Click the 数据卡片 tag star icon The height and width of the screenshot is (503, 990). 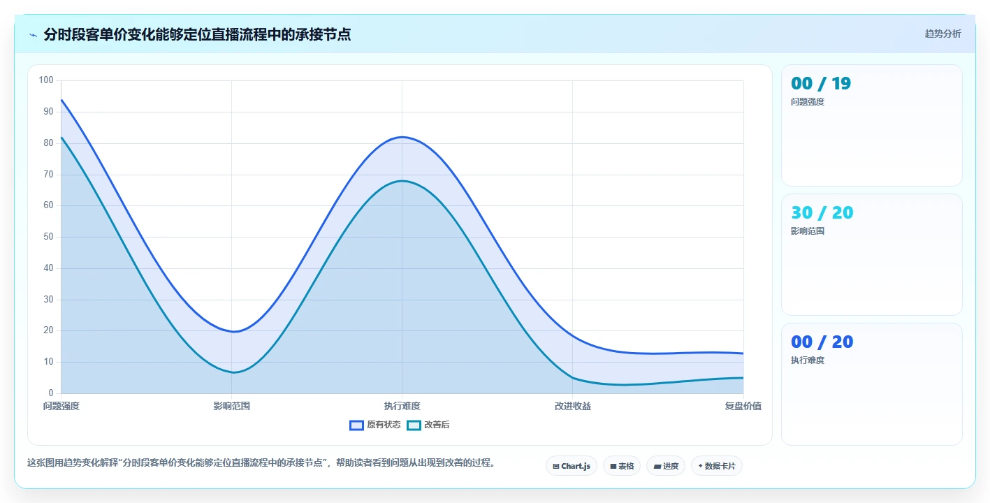click(700, 466)
